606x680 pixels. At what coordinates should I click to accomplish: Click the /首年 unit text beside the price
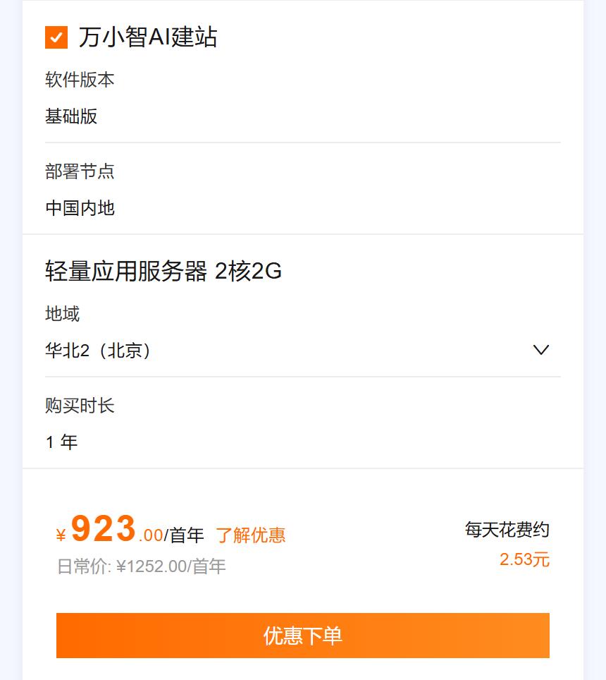(184, 535)
